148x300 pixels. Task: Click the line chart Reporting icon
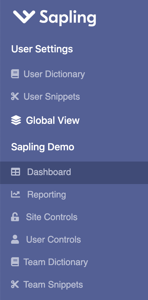tap(15, 194)
